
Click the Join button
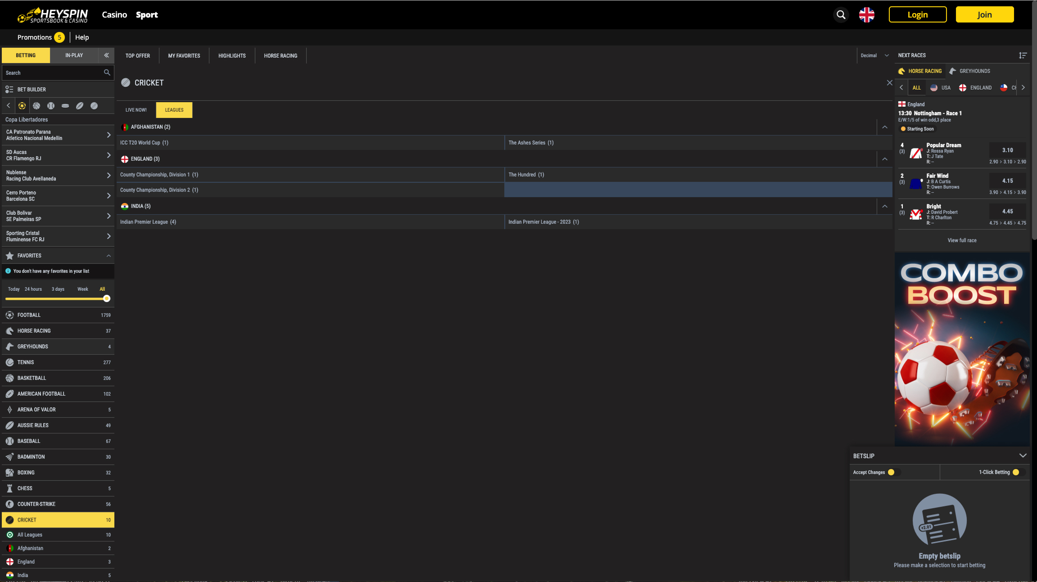[x=985, y=14]
